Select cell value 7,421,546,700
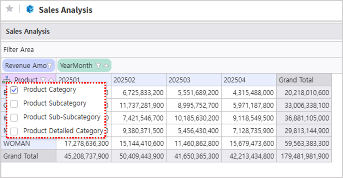 tap(139, 118)
